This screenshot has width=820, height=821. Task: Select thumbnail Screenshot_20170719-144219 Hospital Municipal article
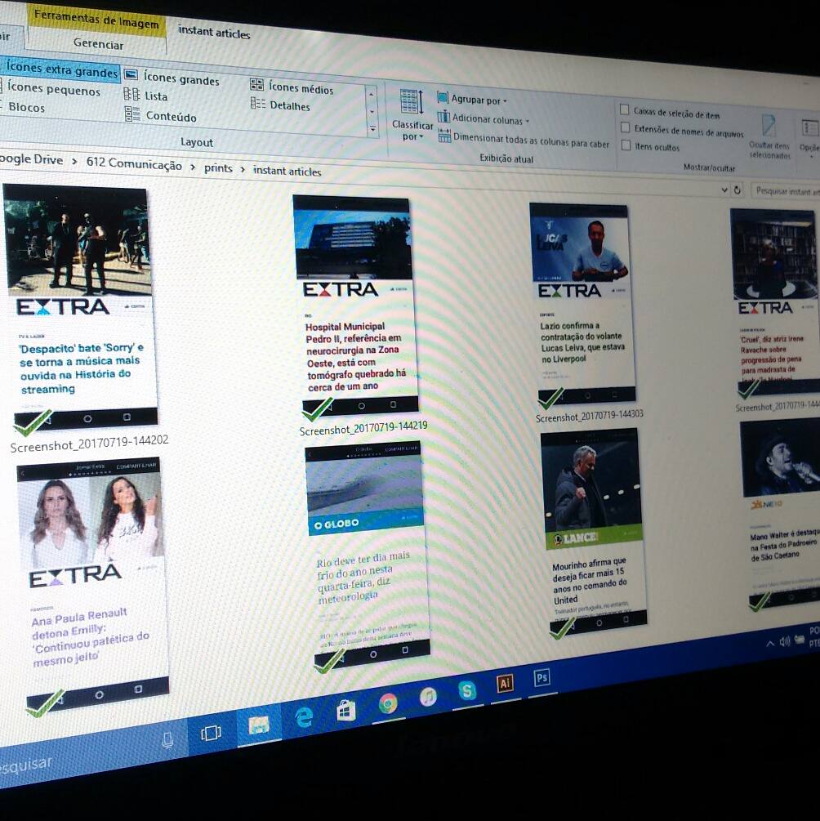point(355,307)
